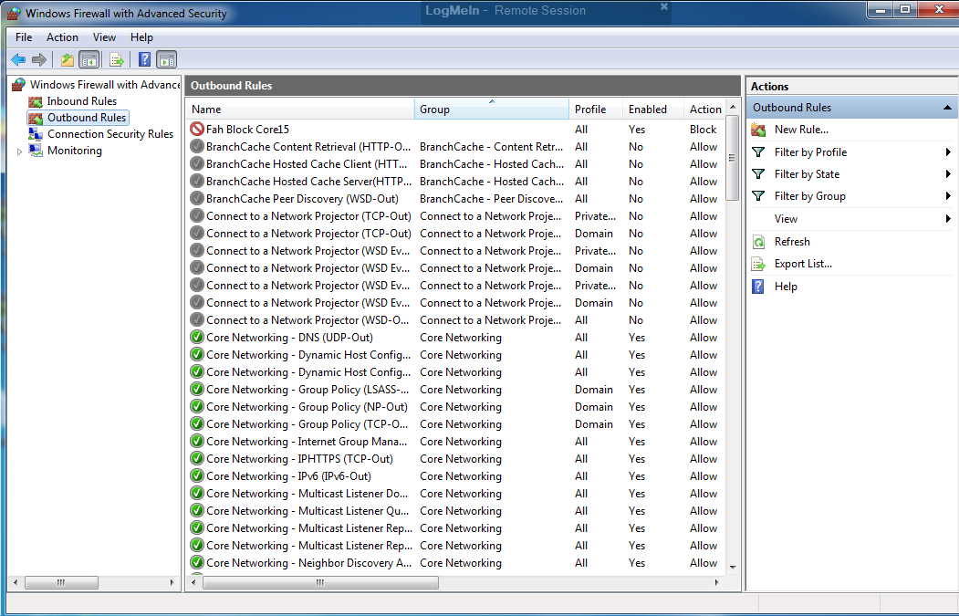Open the Filter by State submenu arrow
The height and width of the screenshot is (616, 959).
coord(948,173)
